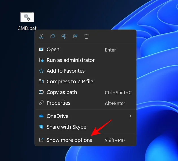Viewport: 178px width, 161px height.
Task: Click the Delete trash can icon
Action: click(86, 36)
